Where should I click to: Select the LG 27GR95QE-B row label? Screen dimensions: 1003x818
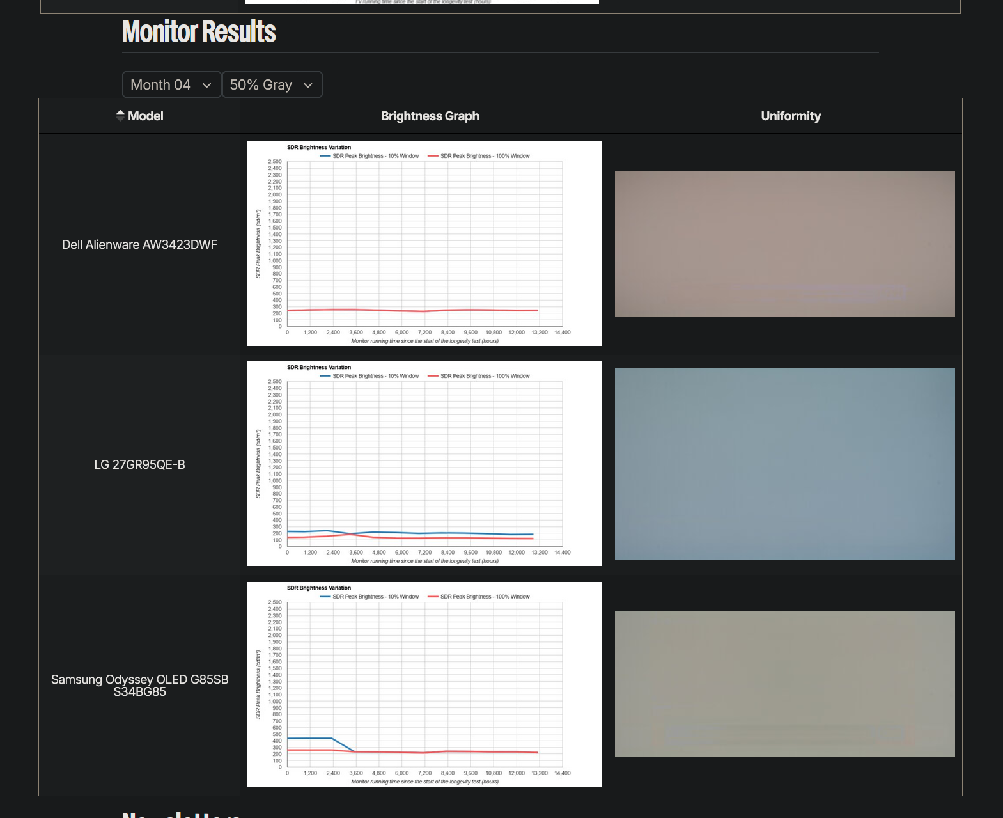pyautogui.click(x=139, y=464)
